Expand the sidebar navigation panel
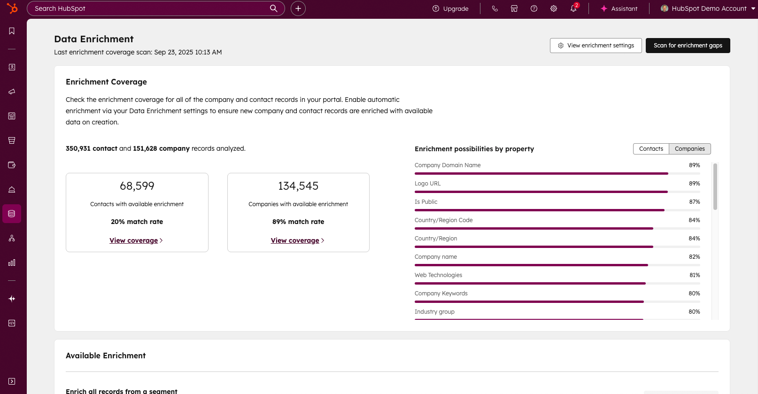This screenshot has width=758, height=394. click(x=12, y=381)
